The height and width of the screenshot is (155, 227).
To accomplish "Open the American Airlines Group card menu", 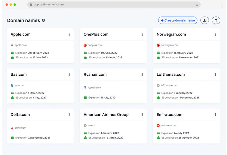I will 142,114.
